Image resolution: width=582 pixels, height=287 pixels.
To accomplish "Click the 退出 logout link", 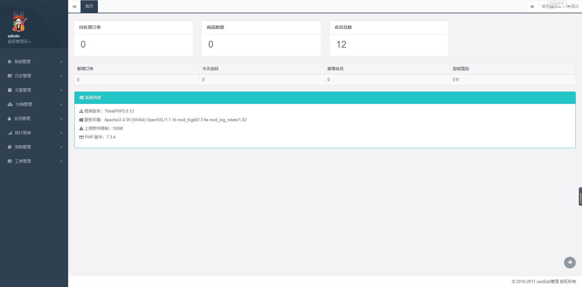I will pyautogui.click(x=573, y=6).
